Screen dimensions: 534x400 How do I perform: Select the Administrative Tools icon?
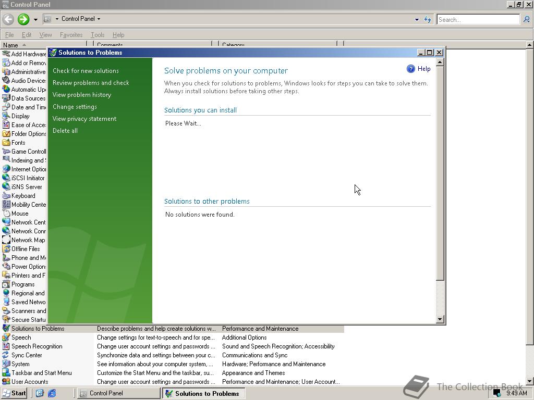tap(6, 71)
